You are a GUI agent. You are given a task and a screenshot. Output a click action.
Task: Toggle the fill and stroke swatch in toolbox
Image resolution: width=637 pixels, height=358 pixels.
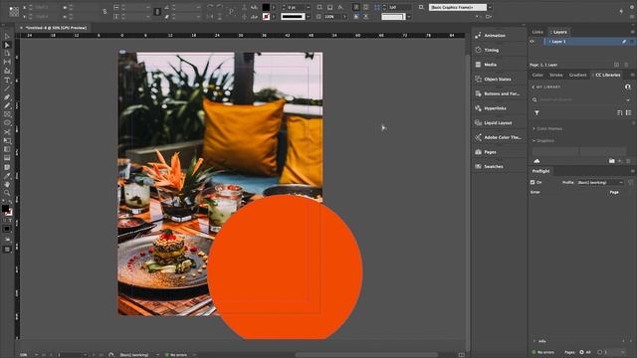[x=7, y=210]
